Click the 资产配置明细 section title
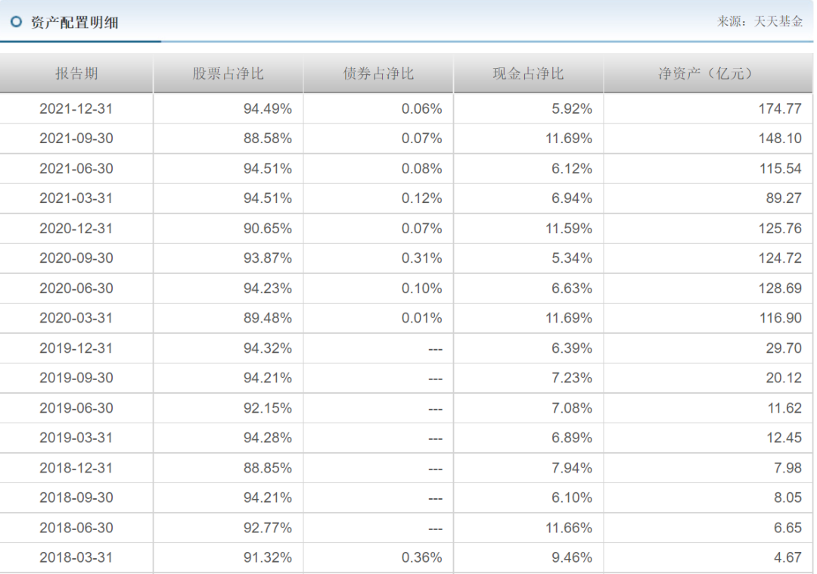This screenshot has width=817, height=574. (74, 22)
